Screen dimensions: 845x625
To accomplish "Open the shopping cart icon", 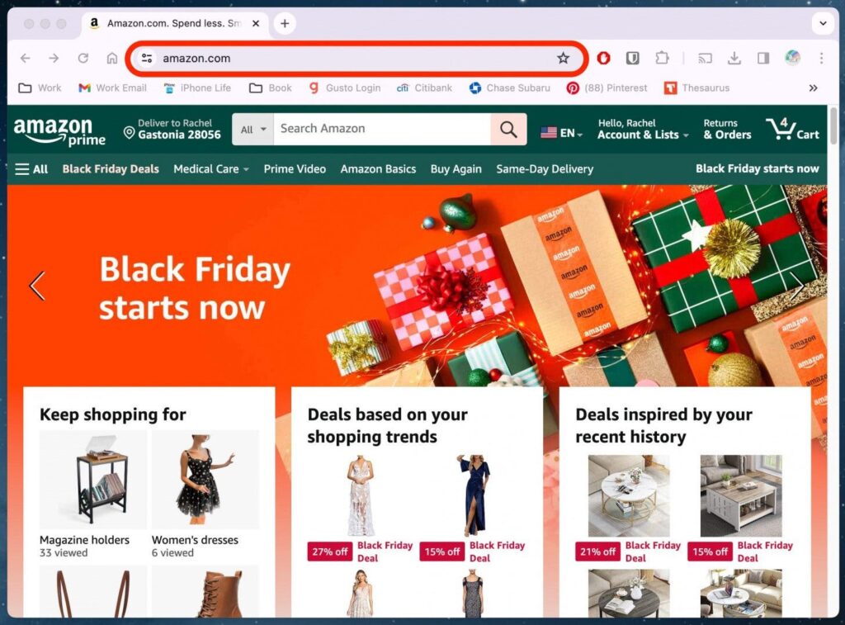I will click(x=793, y=129).
